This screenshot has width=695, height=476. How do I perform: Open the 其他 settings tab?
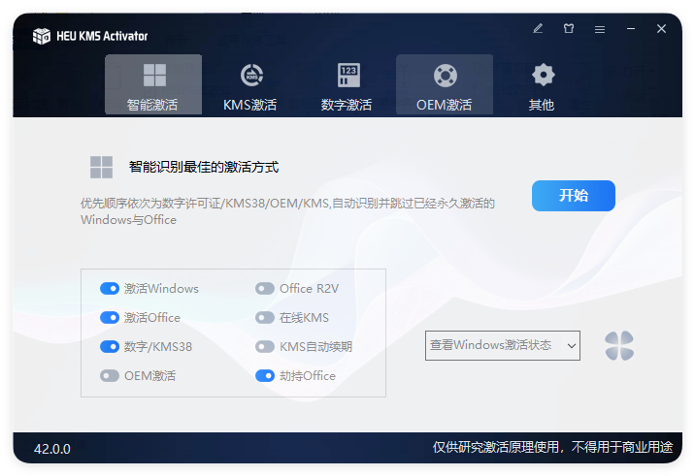[x=542, y=84]
